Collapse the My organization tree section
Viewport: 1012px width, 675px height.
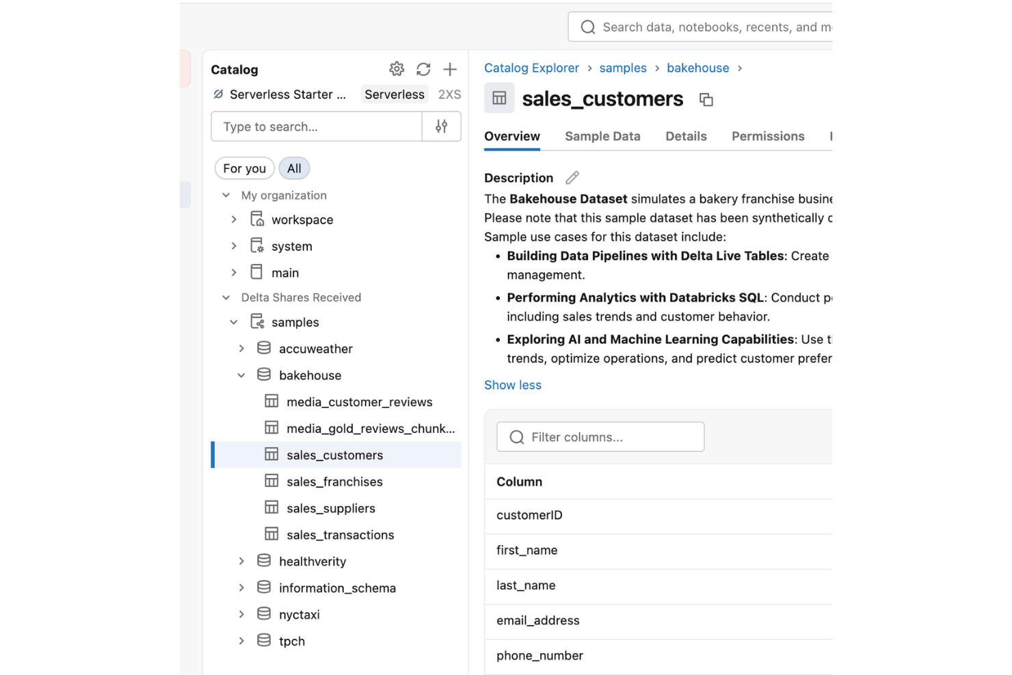coord(226,195)
